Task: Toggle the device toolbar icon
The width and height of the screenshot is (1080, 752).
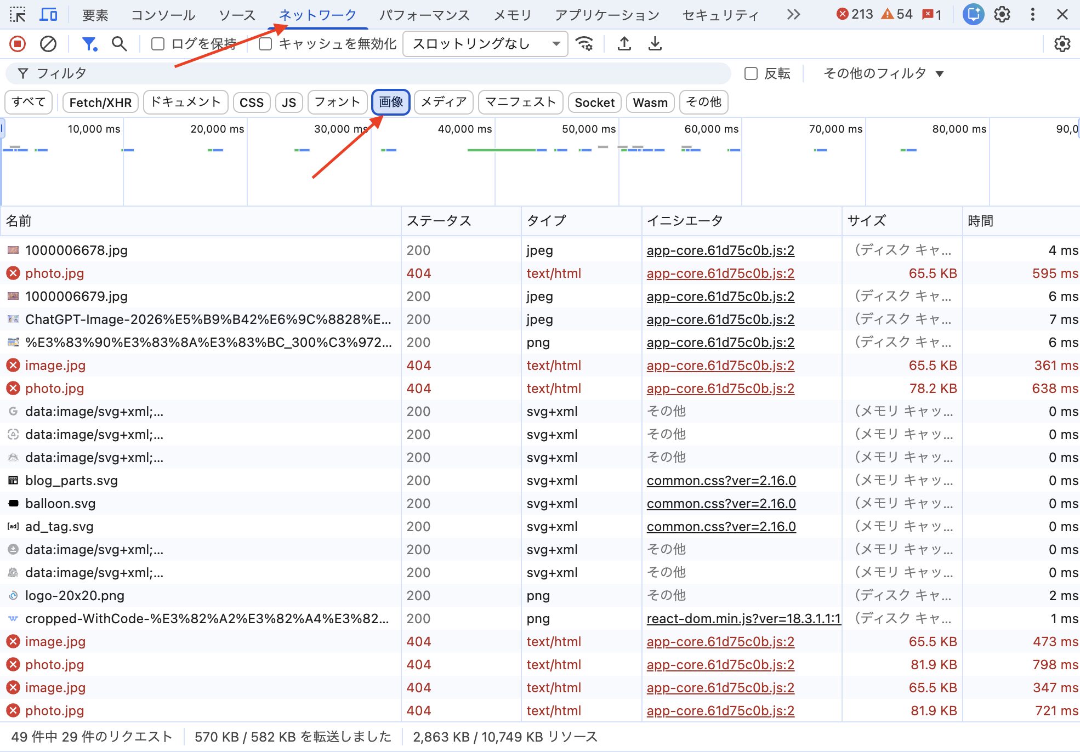Action: [x=48, y=15]
